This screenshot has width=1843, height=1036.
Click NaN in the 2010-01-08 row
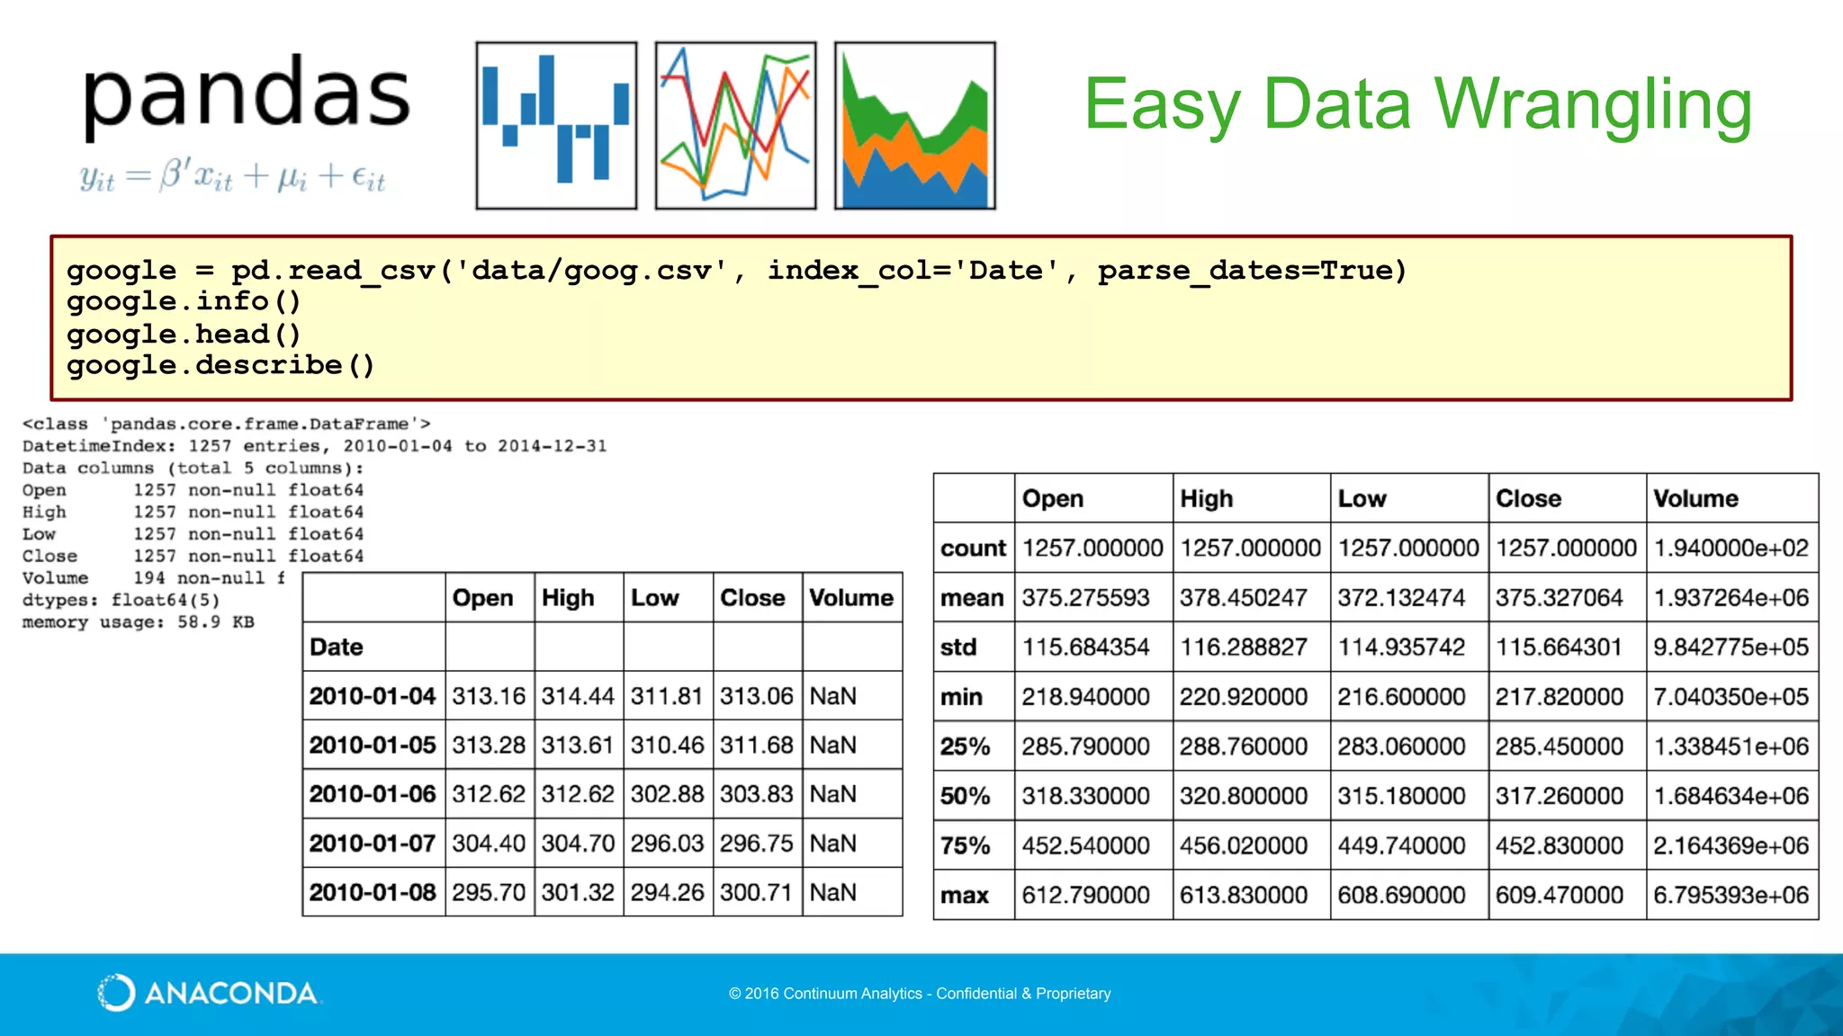pos(833,892)
